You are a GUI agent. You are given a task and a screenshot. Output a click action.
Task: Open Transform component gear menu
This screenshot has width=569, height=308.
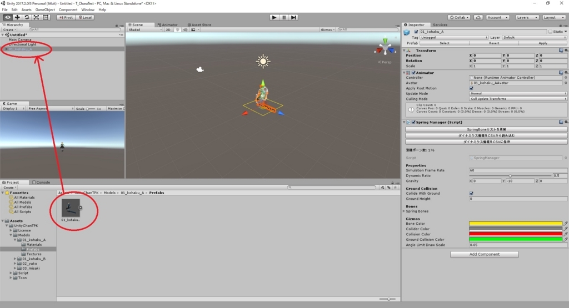point(566,51)
